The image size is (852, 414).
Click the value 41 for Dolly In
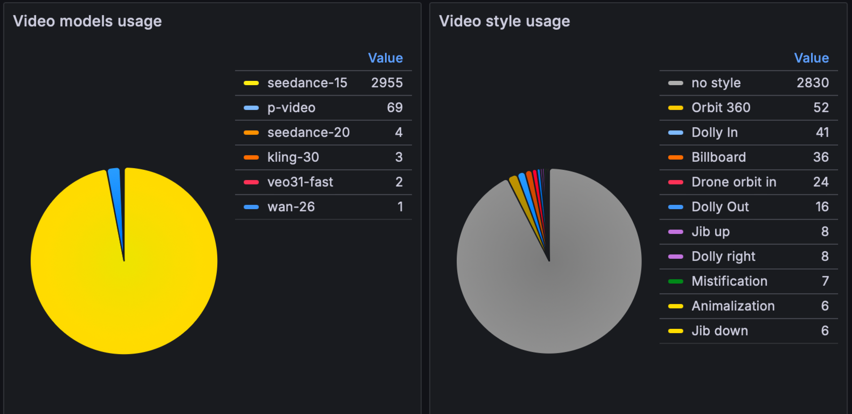point(822,133)
